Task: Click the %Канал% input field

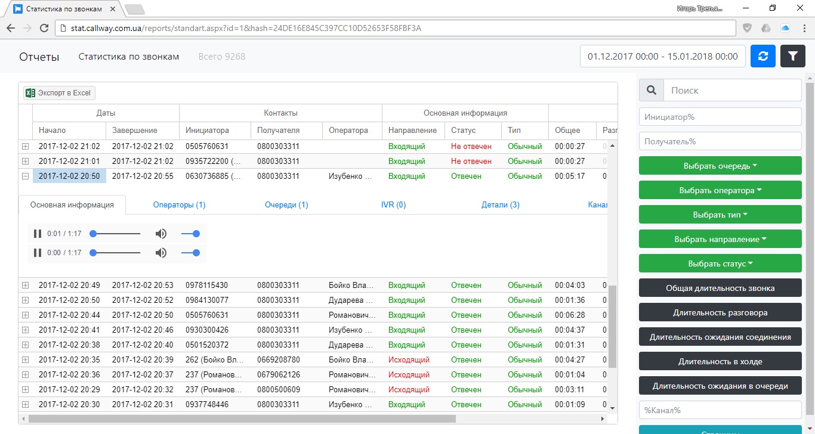Action: click(720, 410)
